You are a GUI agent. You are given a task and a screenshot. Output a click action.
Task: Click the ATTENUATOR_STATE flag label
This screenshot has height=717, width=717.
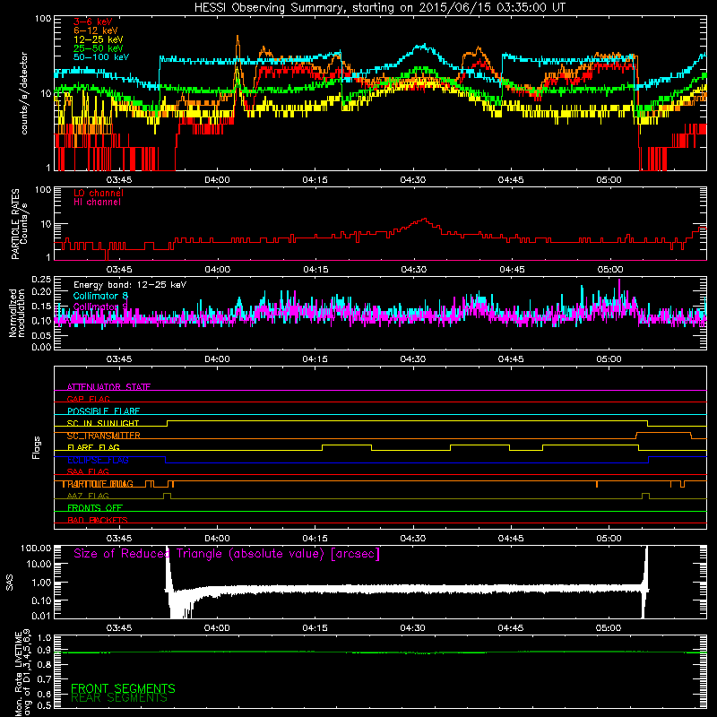[x=108, y=387]
